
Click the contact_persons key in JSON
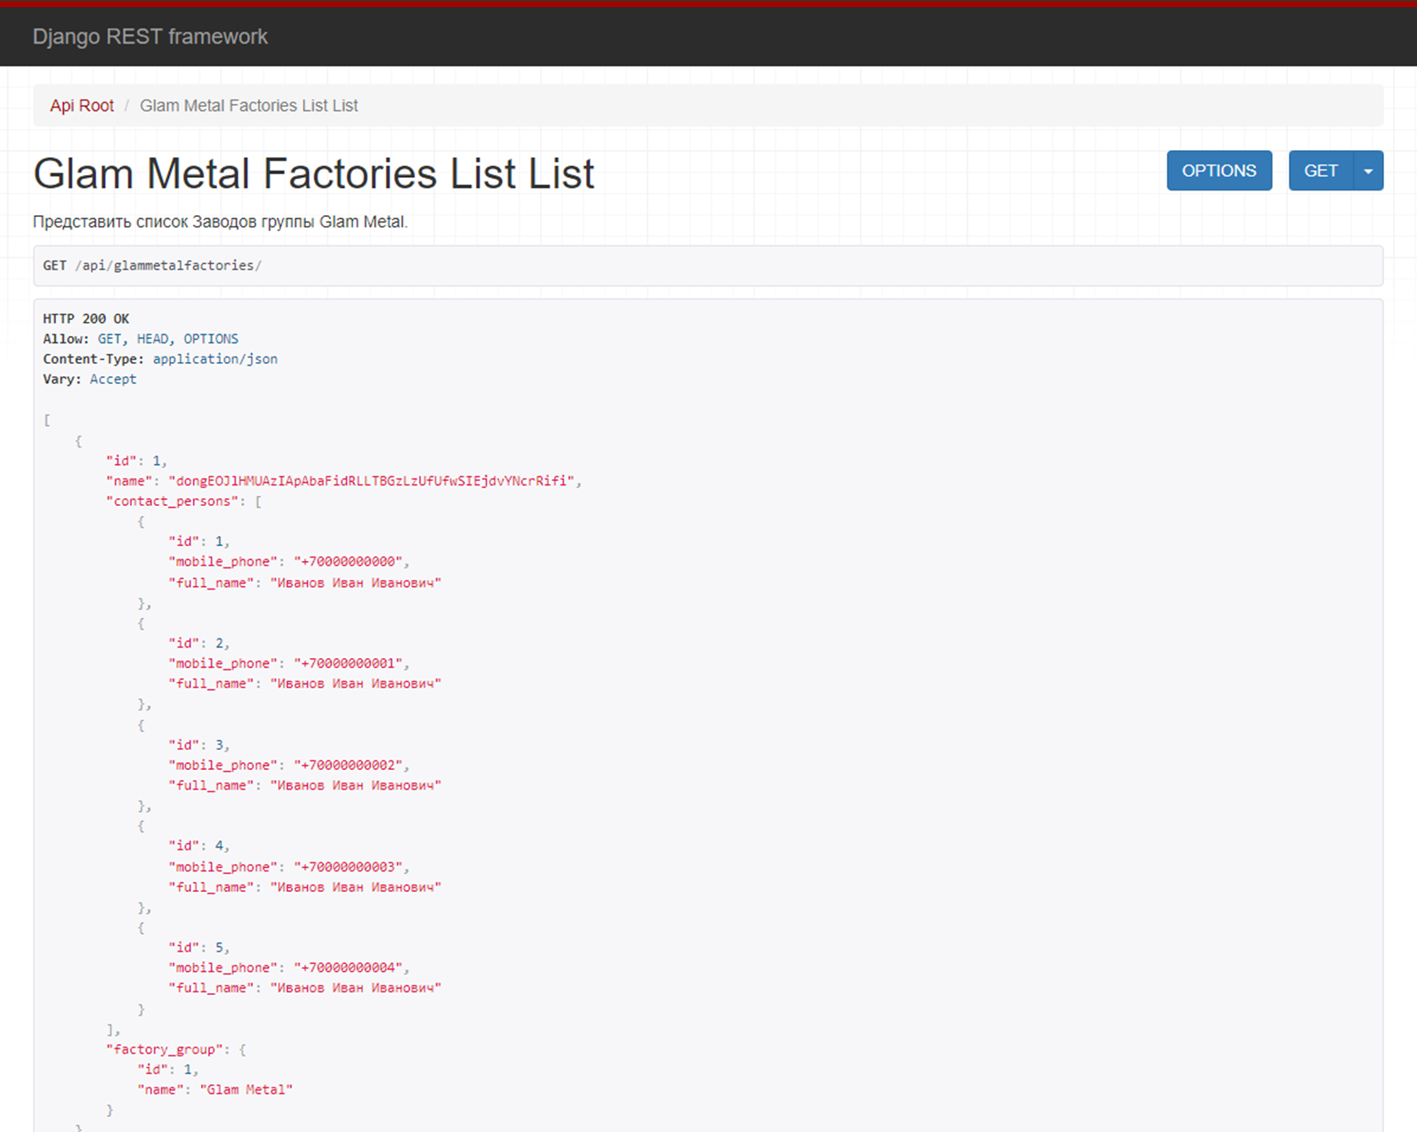click(173, 502)
